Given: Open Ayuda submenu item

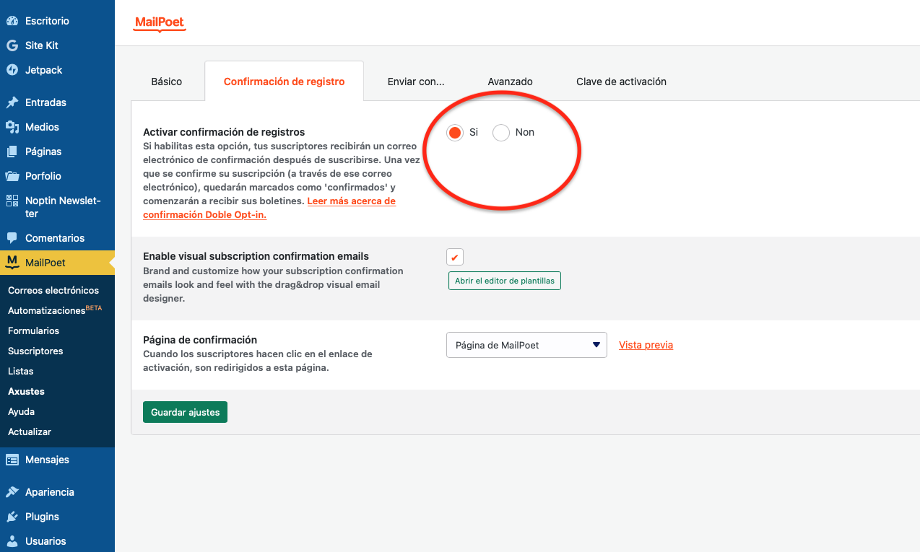Looking at the screenshot, I should (x=21, y=411).
